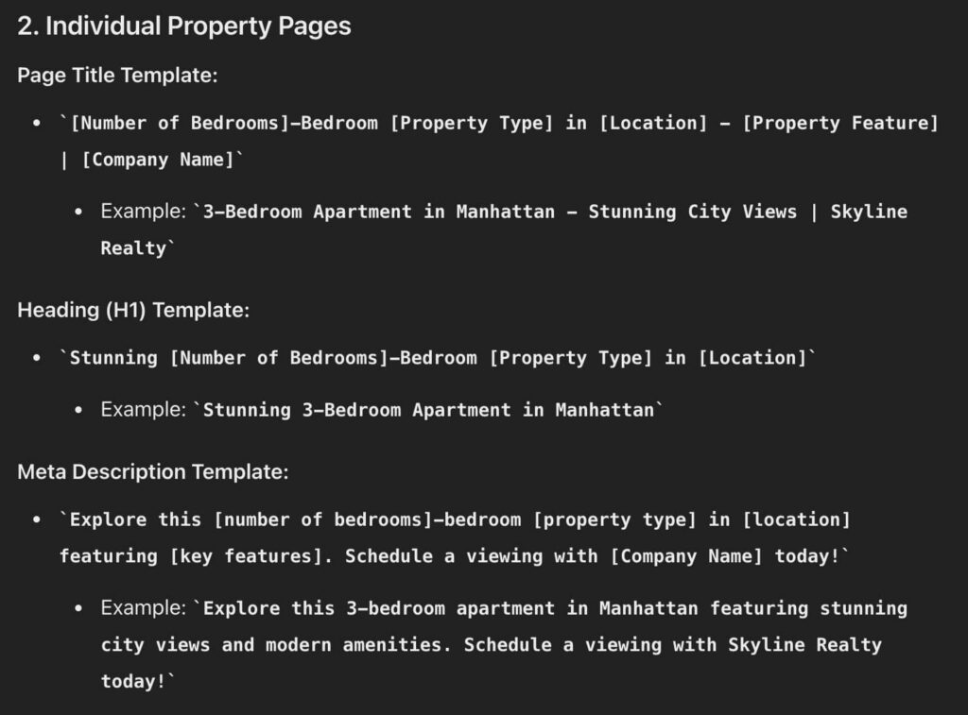Click the 'city views and modern amenities' line

[x=492, y=645]
